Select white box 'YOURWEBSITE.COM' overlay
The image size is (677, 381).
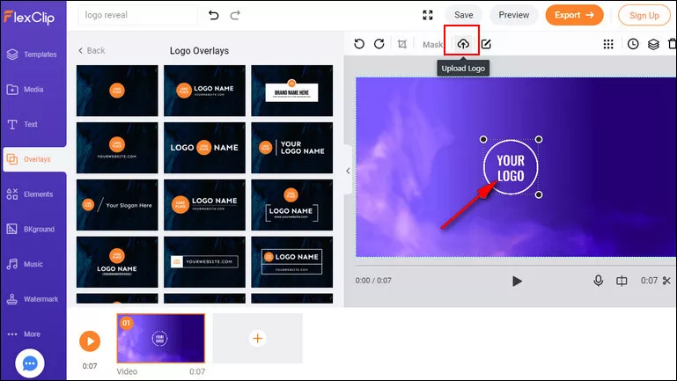click(x=204, y=262)
